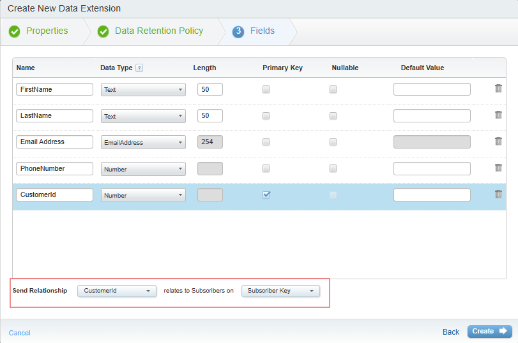Click the Cancel link
This screenshot has height=343, width=518.
19,333
